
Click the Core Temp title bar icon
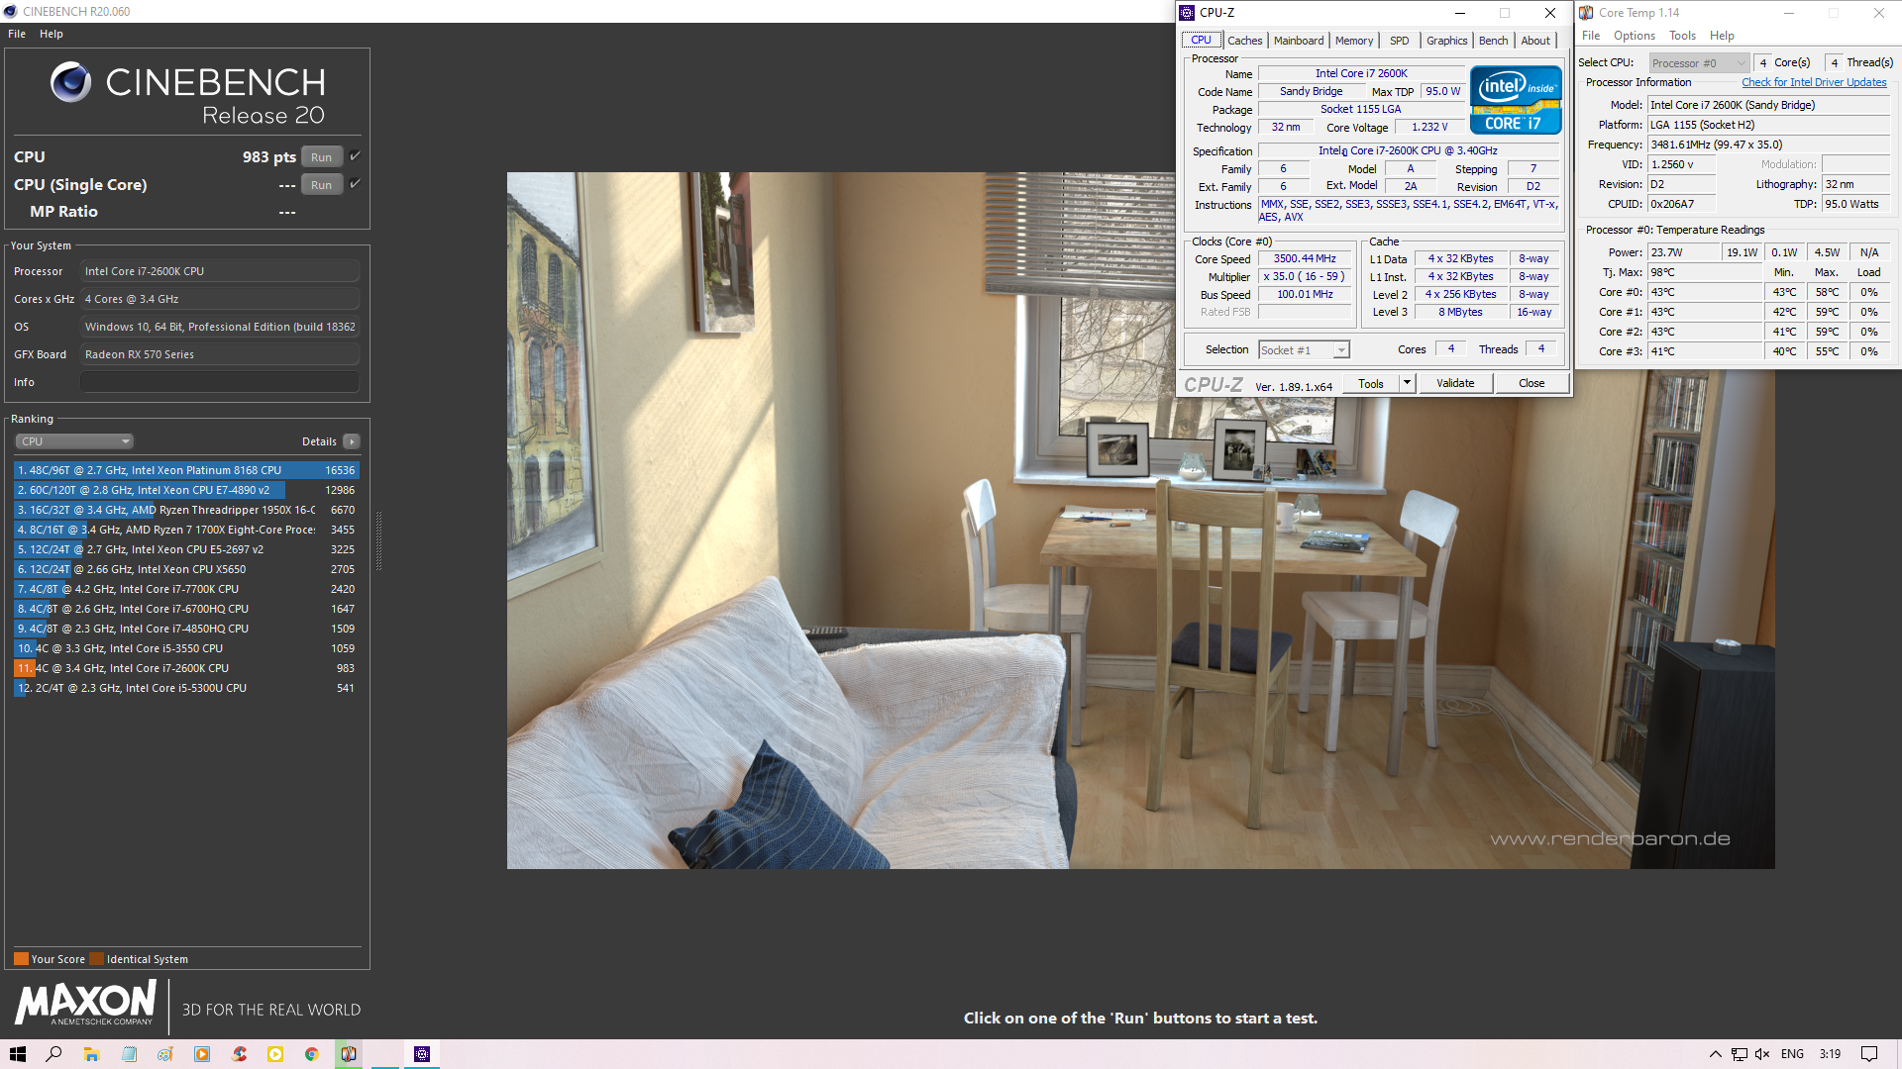click(x=1586, y=13)
